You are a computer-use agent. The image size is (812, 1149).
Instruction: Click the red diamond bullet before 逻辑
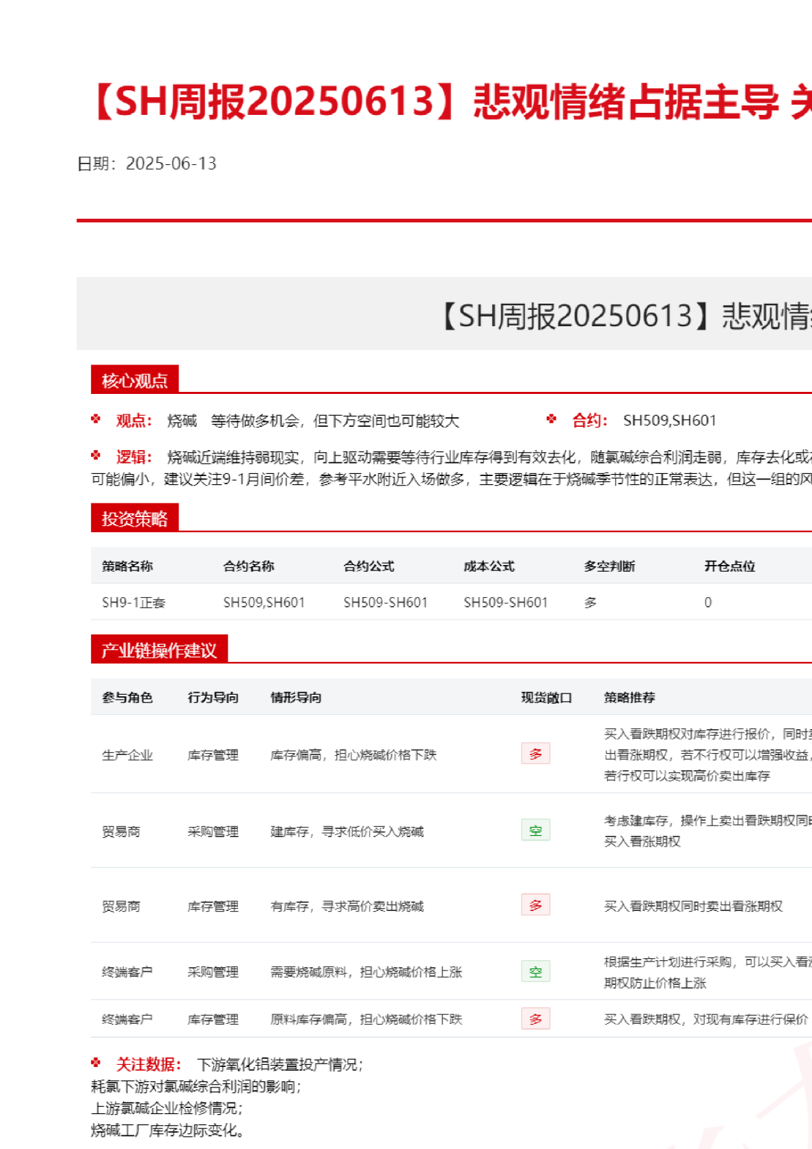click(x=96, y=455)
